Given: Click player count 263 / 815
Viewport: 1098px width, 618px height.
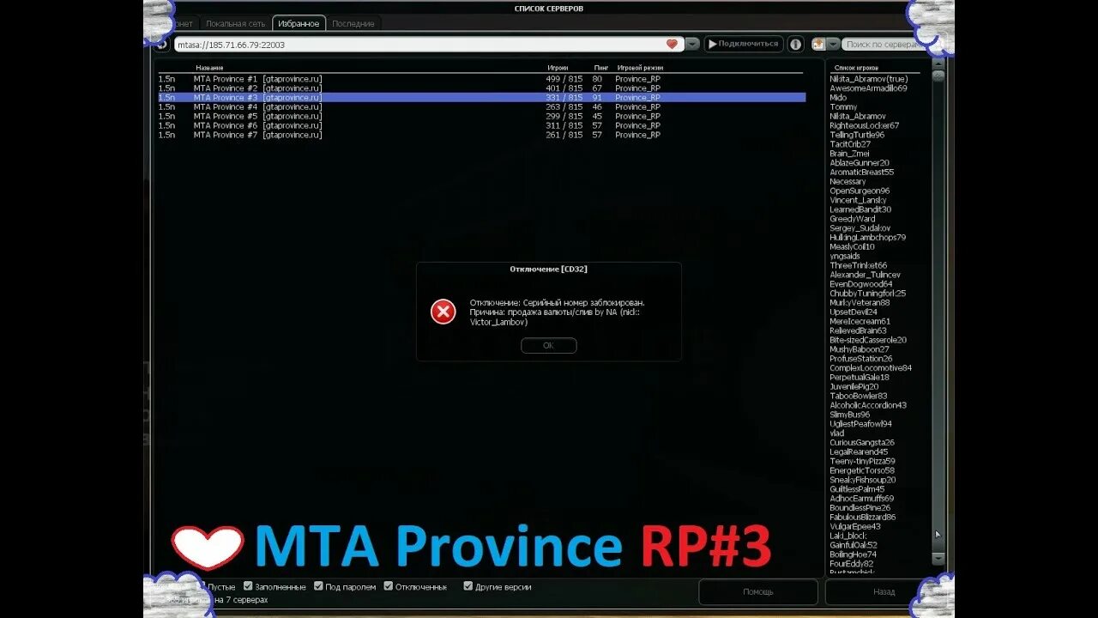Looking at the screenshot, I should 564,107.
